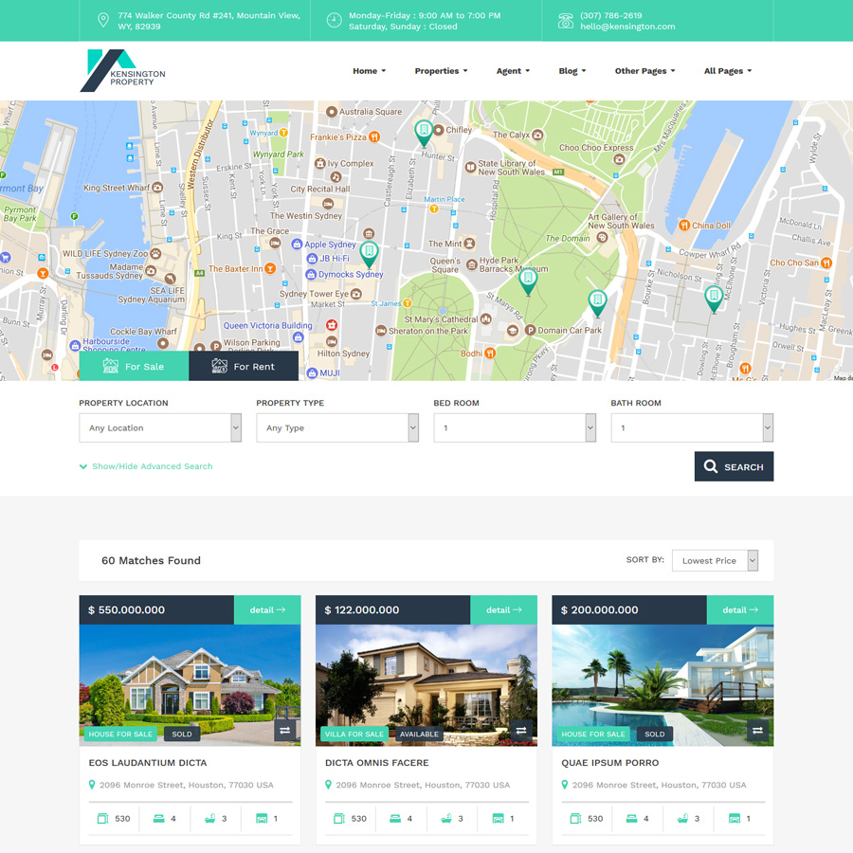Open the Agent navigation menu
Viewport: 853px width, 853px height.
(x=513, y=71)
